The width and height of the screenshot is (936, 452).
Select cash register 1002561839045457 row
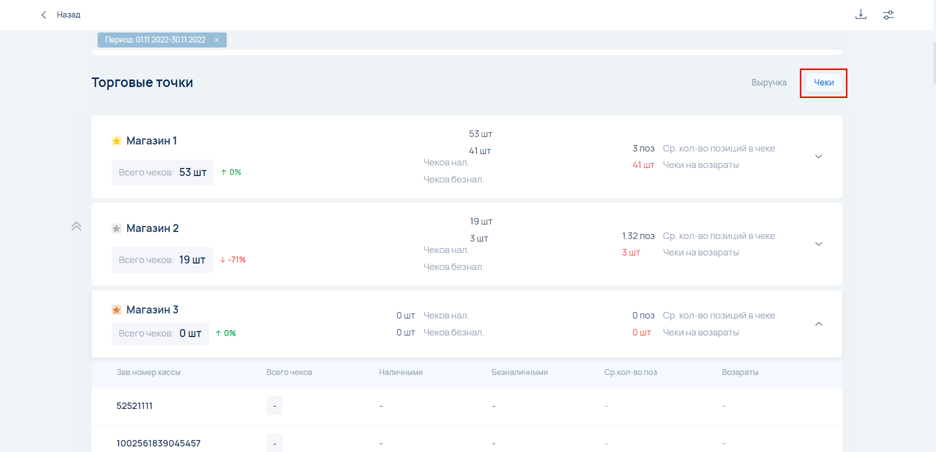tap(467, 439)
